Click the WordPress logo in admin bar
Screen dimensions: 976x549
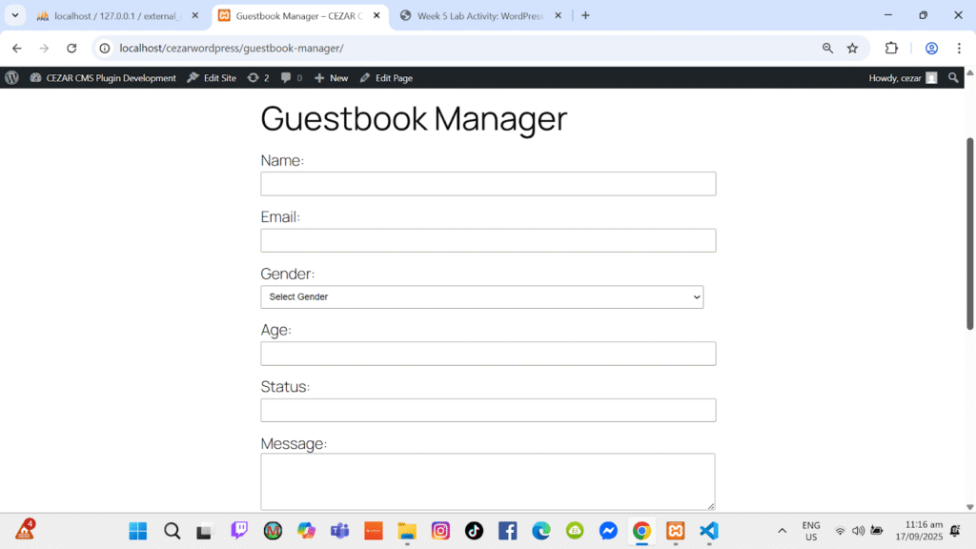(x=11, y=78)
